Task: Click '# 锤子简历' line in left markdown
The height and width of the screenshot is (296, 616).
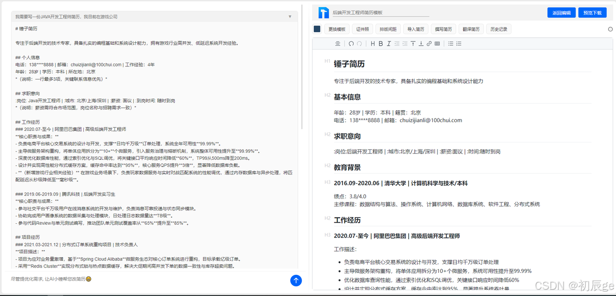Action: 26,29
